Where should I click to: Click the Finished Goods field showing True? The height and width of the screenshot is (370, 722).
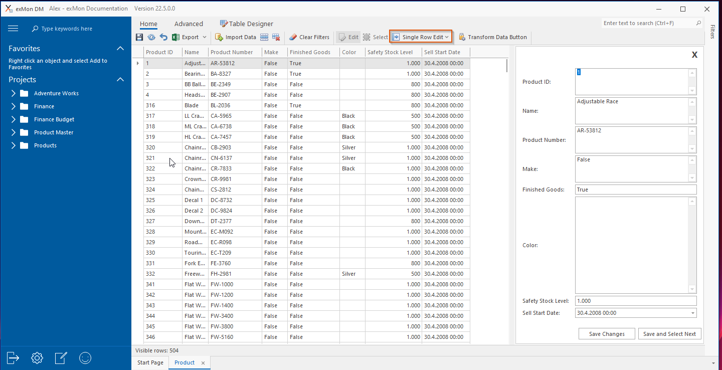(636, 190)
